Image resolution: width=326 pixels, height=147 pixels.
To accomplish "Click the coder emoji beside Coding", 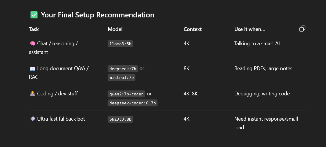I will pyautogui.click(x=32, y=94).
